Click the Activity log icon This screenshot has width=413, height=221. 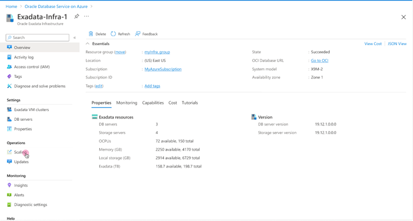coord(9,57)
